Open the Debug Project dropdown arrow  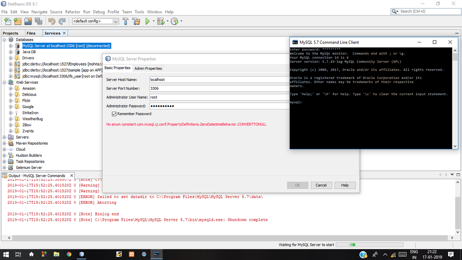pyautogui.click(x=167, y=21)
